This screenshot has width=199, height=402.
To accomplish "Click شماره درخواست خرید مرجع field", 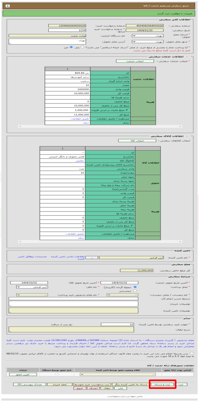I will tap(67, 30).
